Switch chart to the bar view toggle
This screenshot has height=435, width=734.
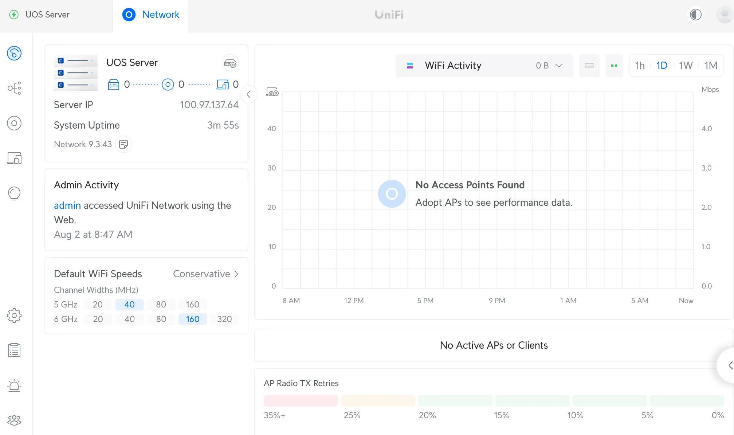pyautogui.click(x=589, y=66)
